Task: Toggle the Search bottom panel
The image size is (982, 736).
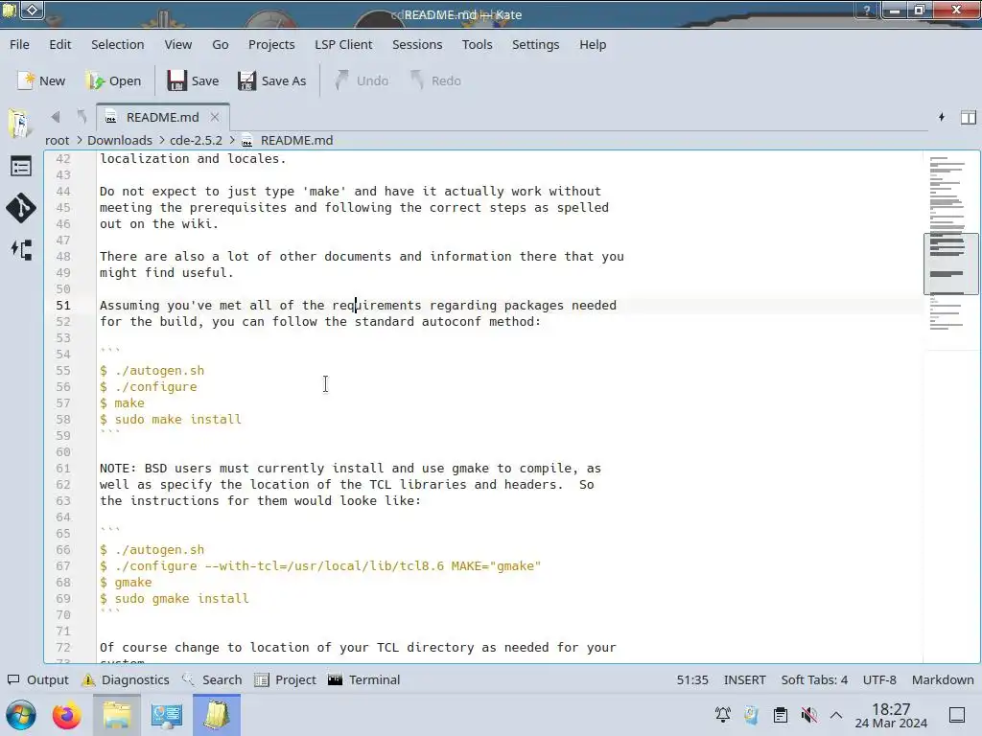Action: click(x=212, y=679)
